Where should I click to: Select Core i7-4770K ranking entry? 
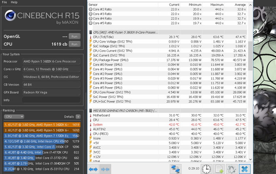(42, 152)
